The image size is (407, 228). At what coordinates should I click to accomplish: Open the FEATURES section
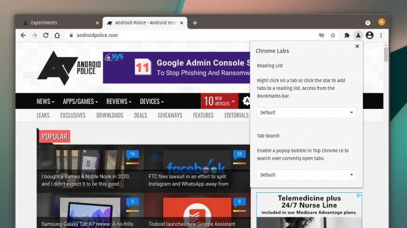pyautogui.click(x=203, y=116)
